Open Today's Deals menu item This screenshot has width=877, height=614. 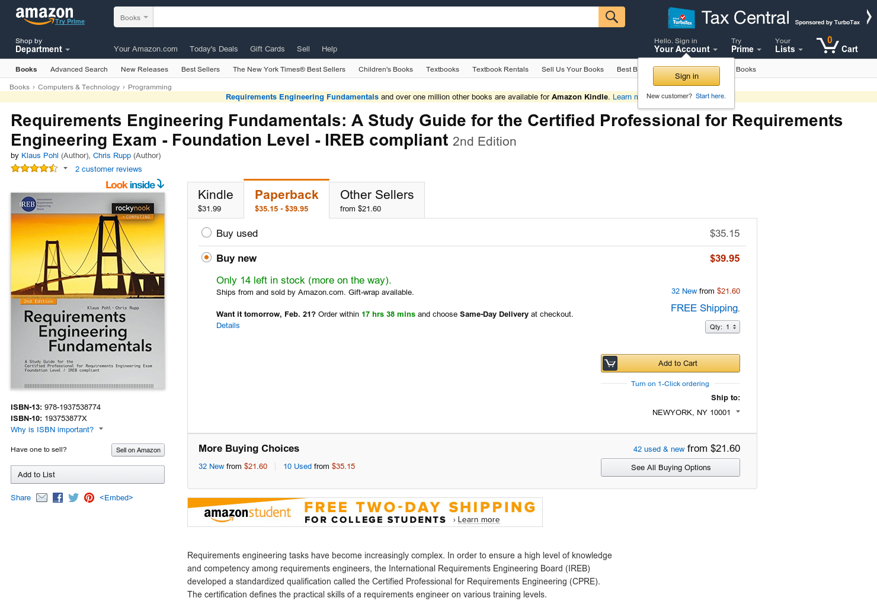click(214, 49)
